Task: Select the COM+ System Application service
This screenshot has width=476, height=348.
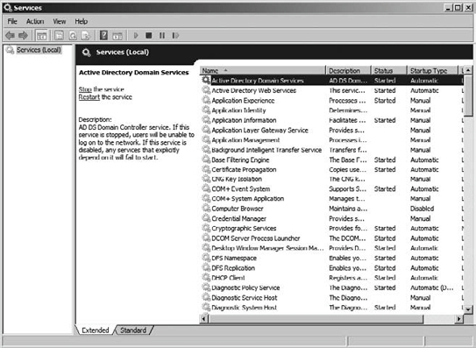Action: tap(331, 198)
